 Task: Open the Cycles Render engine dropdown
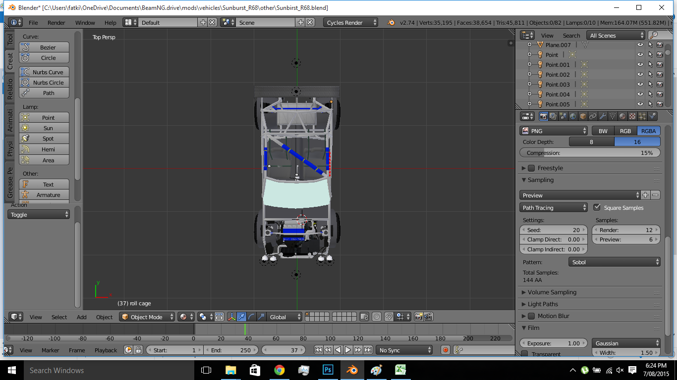(350, 23)
